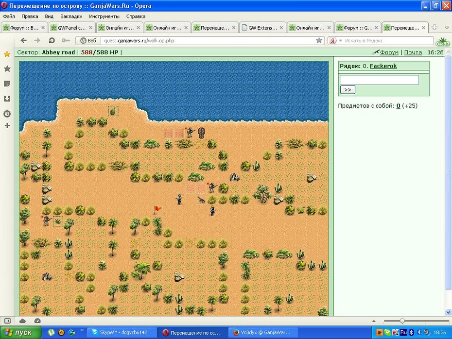Close the GWPanel tab
Viewport: 452px width, 339px height.
[x=90, y=28]
